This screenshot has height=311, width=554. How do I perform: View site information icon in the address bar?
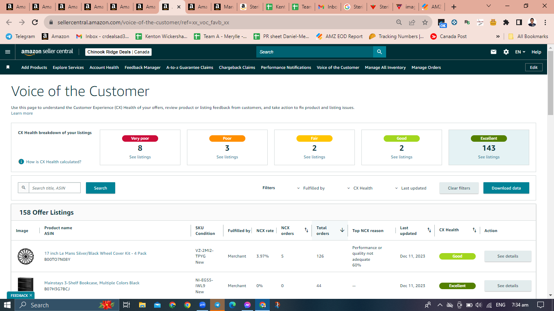tap(51, 22)
